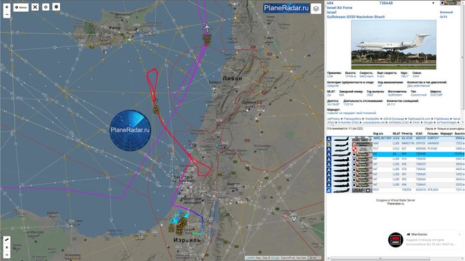Click Пауза to pause tracking

click(429, 129)
